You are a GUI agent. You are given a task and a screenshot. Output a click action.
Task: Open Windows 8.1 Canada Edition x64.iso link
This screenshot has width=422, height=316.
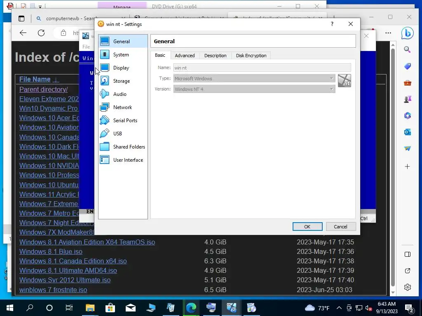[73, 261]
